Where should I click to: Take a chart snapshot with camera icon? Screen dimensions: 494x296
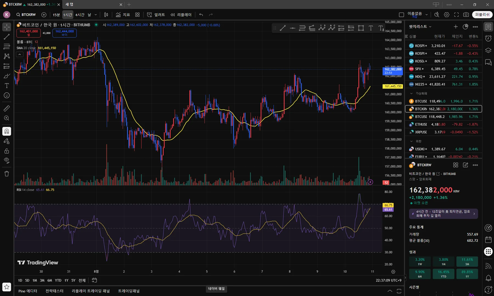click(x=466, y=15)
